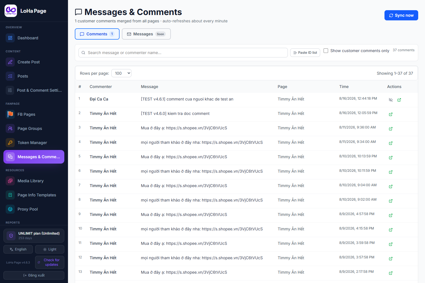Go to Create Post
Viewport: 425px width, 283px height.
click(34, 62)
